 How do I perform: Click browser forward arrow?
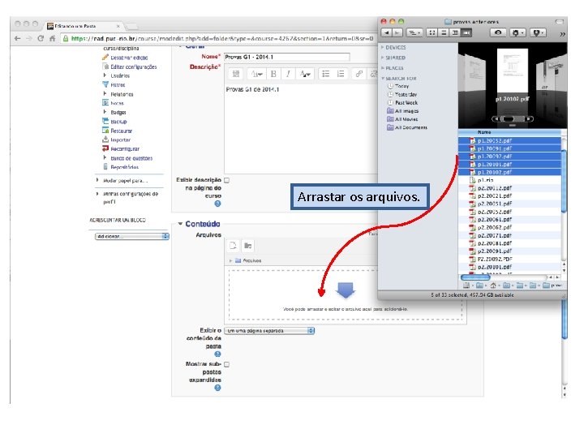[28, 38]
